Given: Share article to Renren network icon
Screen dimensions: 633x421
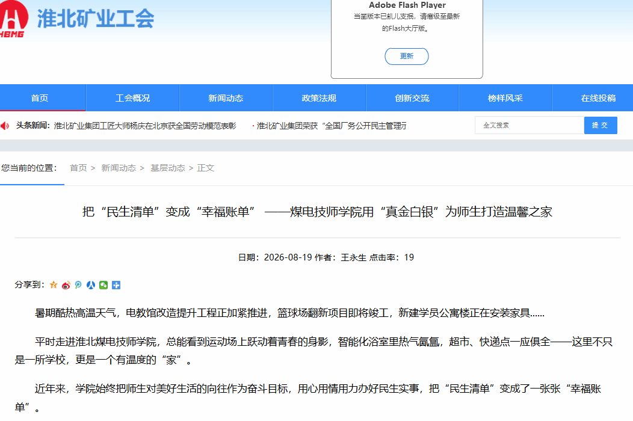Looking at the screenshot, I should 91,285.
